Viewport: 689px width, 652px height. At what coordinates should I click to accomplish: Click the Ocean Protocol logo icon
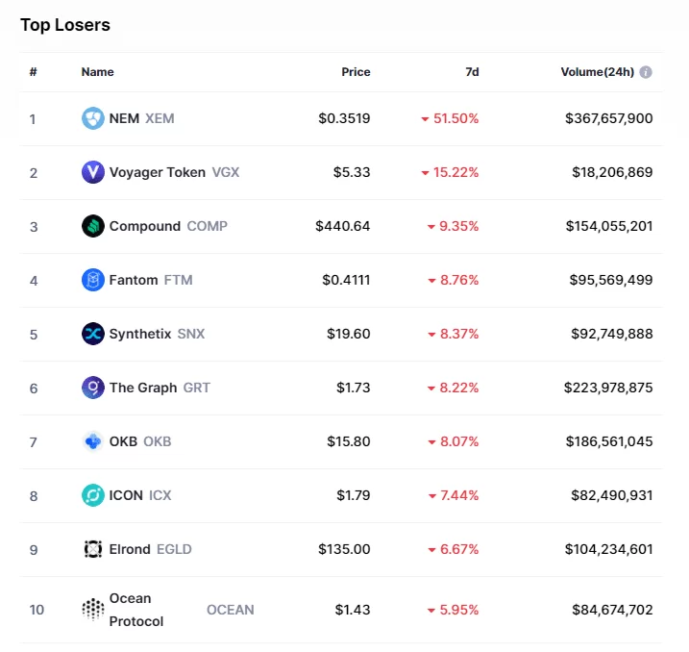coord(92,610)
